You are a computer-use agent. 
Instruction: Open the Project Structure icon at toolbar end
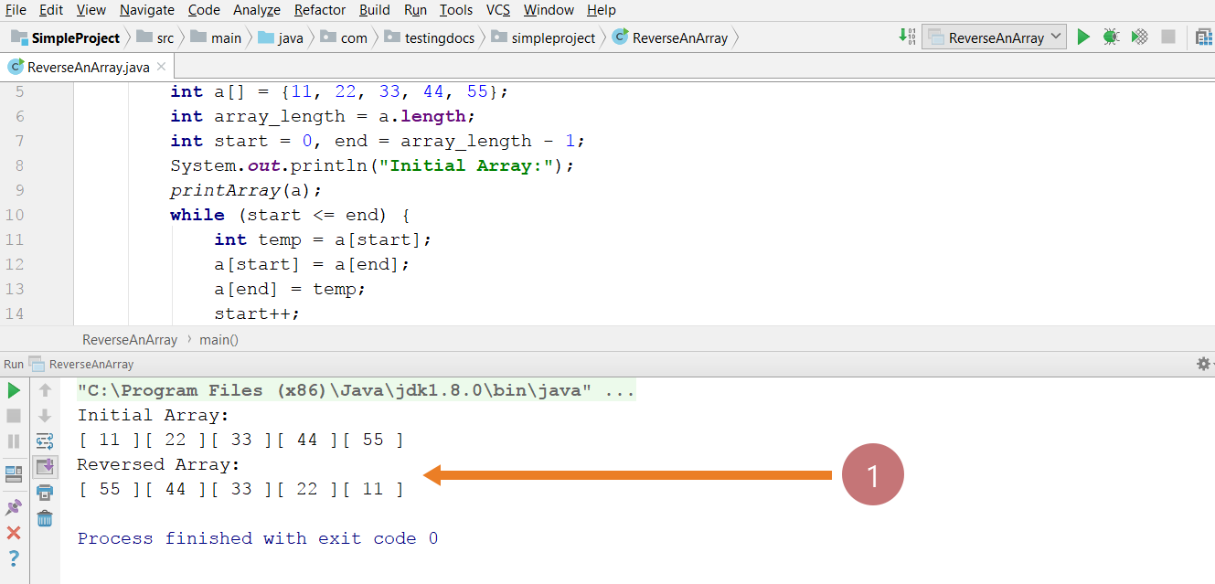coord(1204,37)
